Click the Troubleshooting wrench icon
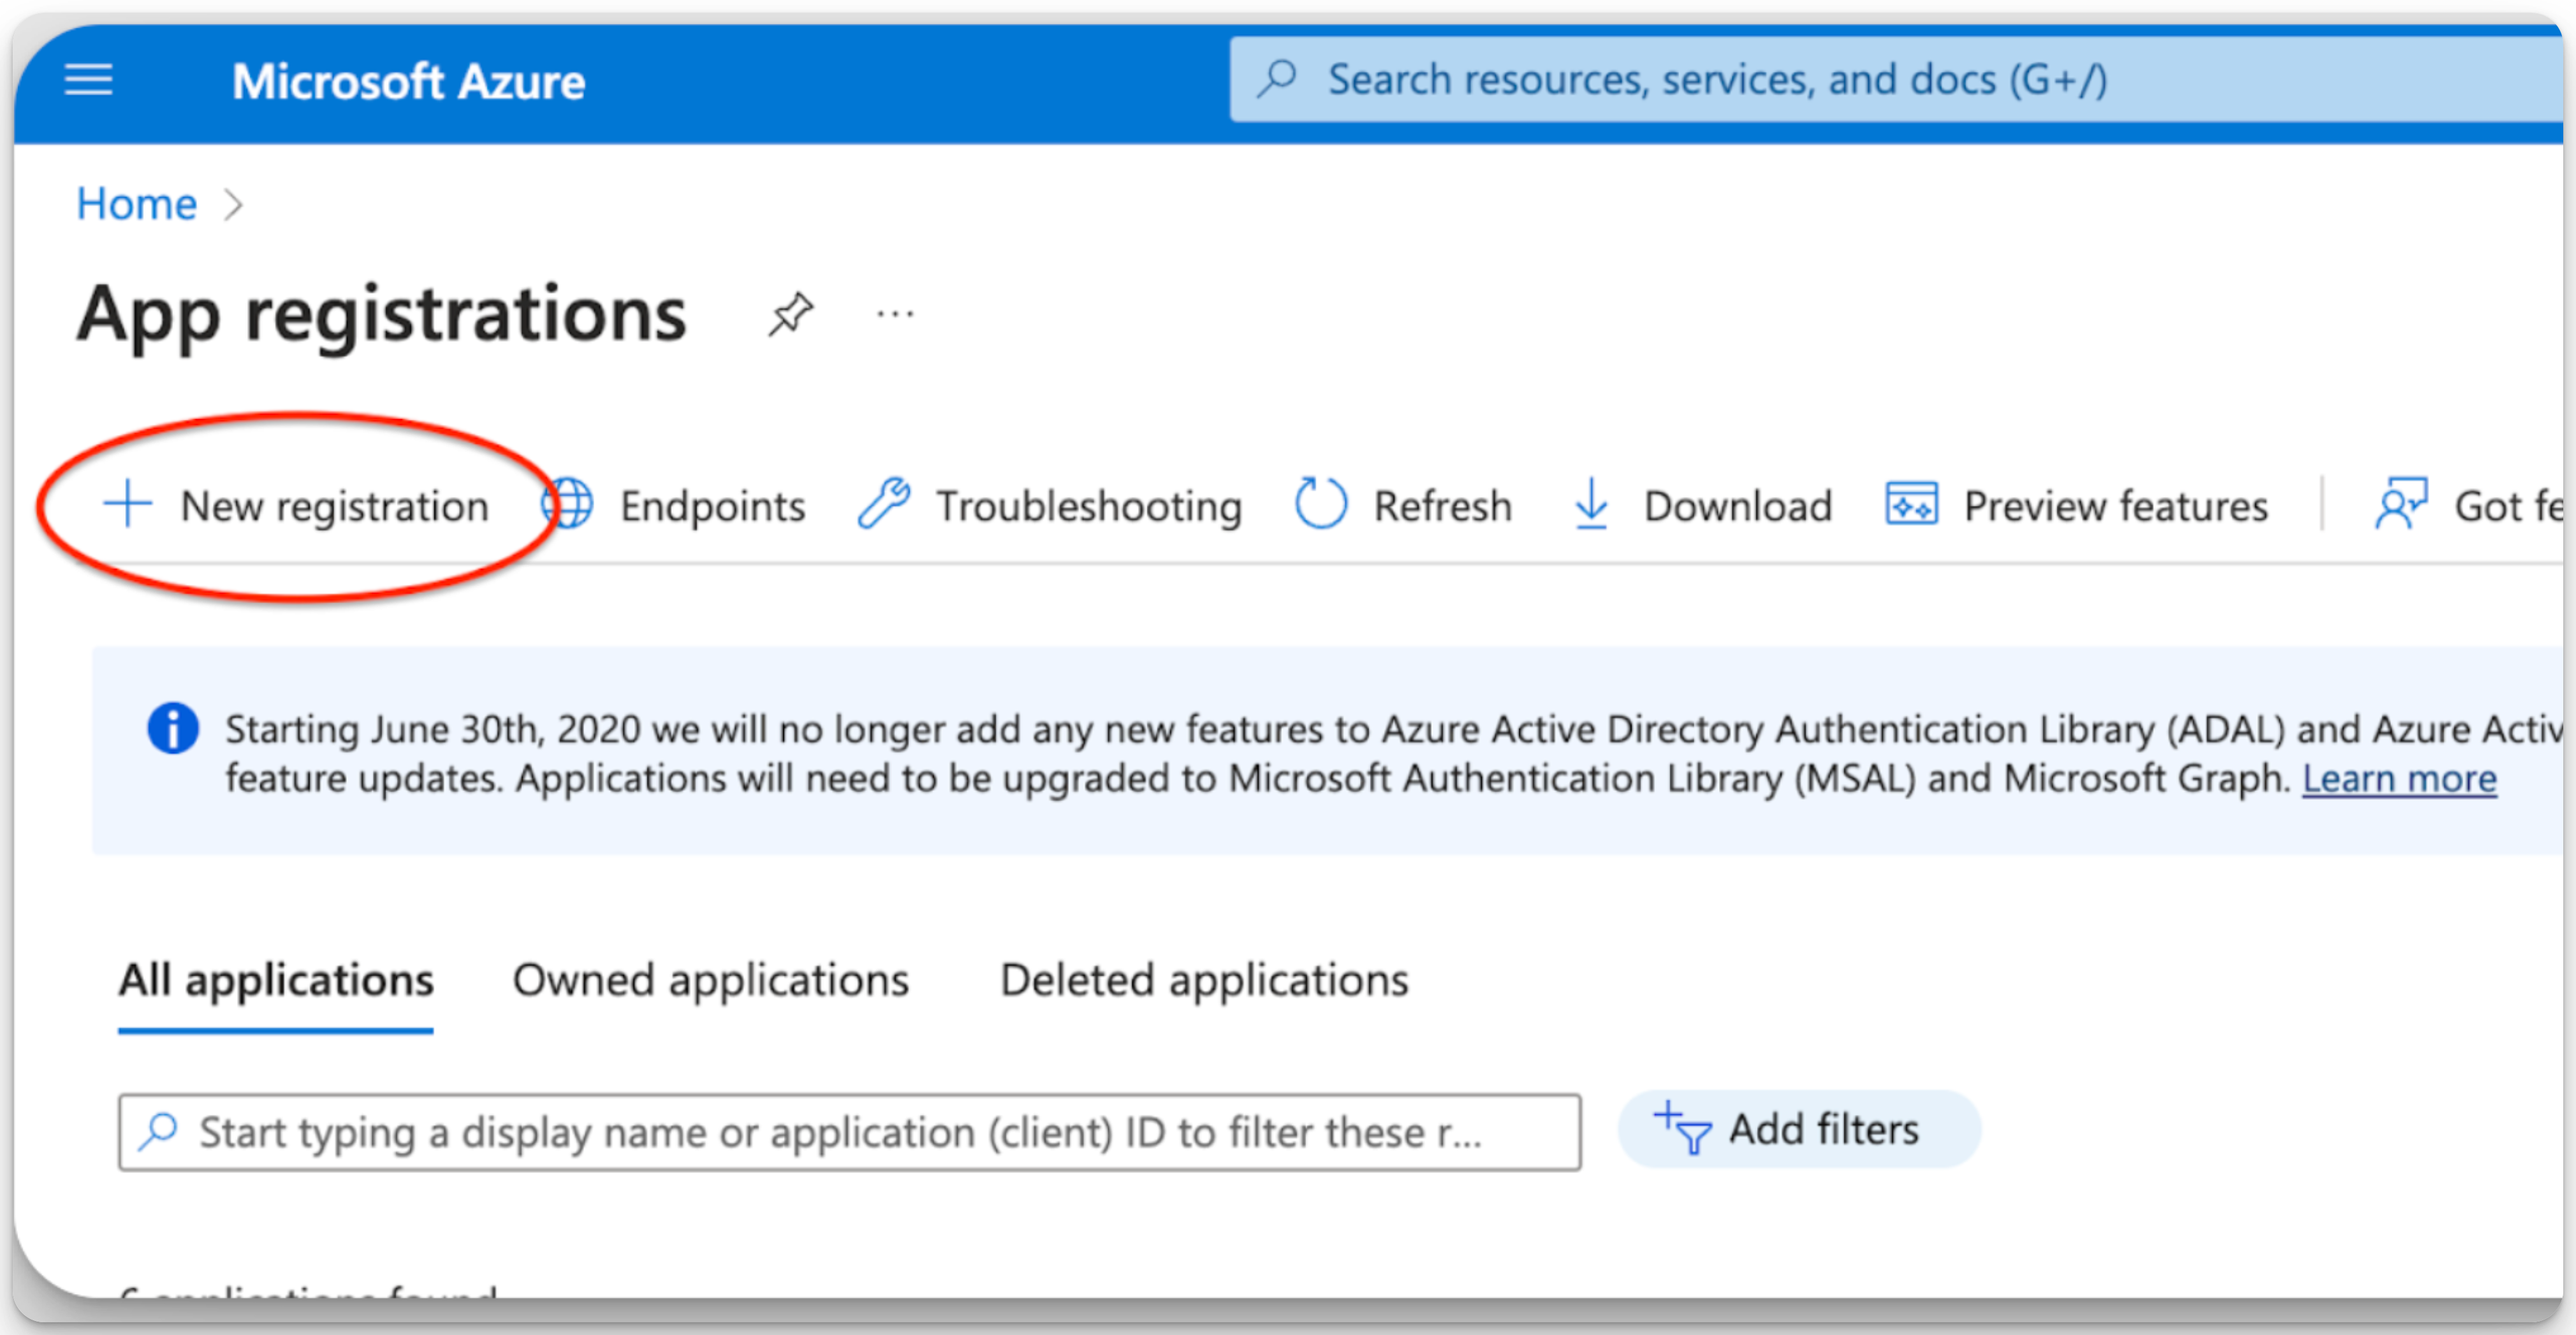This screenshot has width=2576, height=1335. 884,504
